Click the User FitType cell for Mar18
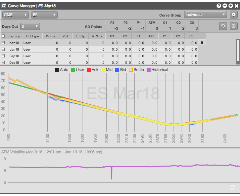240x196 pixels. (32, 43)
